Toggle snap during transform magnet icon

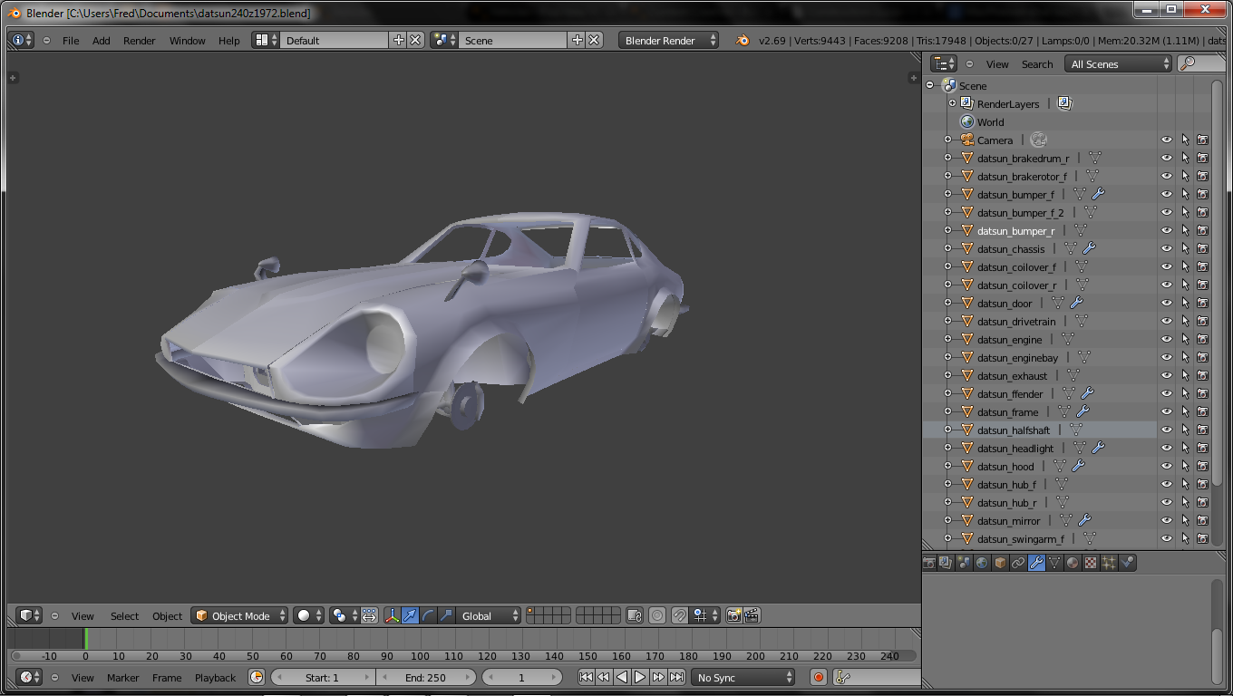(x=680, y=615)
